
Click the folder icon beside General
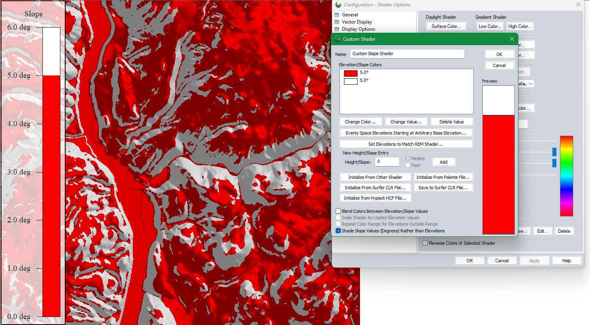(337, 15)
